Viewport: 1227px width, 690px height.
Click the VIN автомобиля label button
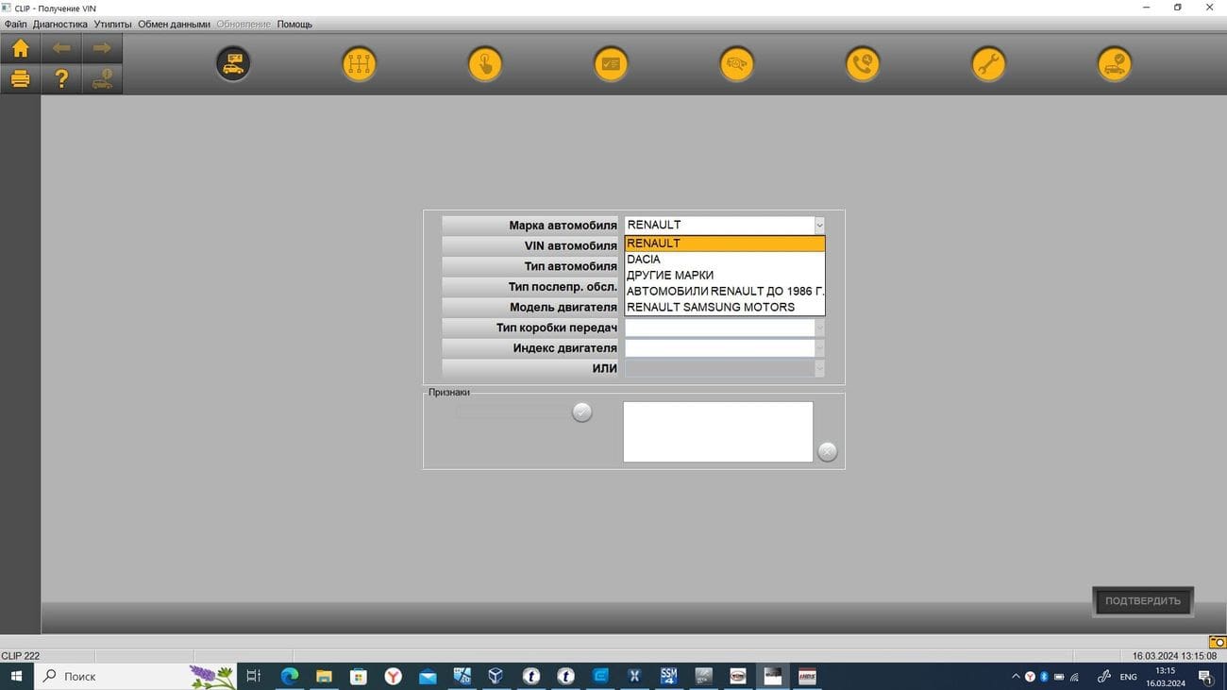point(530,246)
